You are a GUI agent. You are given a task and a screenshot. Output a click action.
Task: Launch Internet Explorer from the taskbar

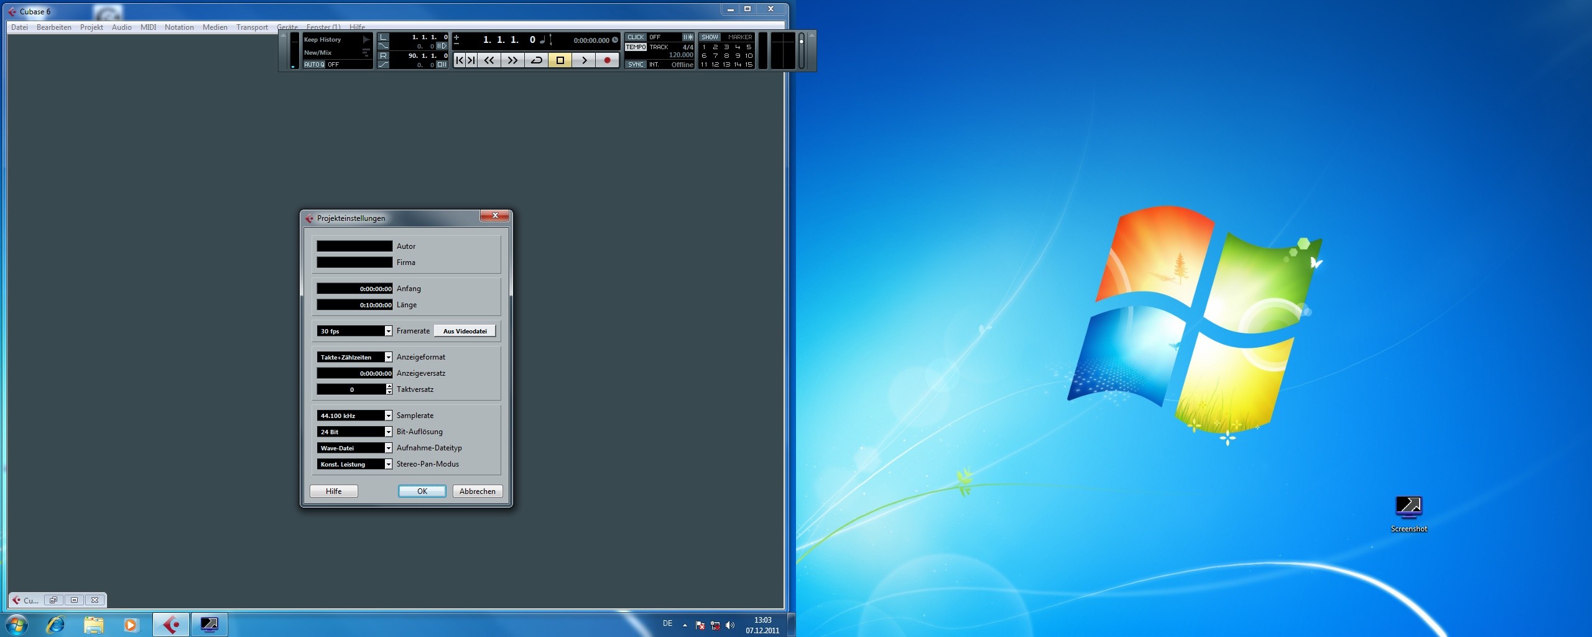pos(55,625)
